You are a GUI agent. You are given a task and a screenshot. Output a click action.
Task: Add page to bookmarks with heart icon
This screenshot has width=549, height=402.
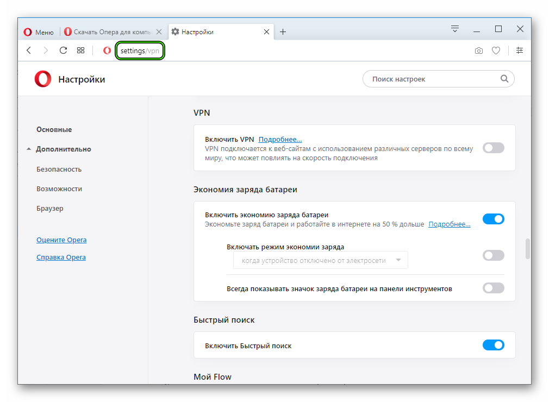[496, 51]
